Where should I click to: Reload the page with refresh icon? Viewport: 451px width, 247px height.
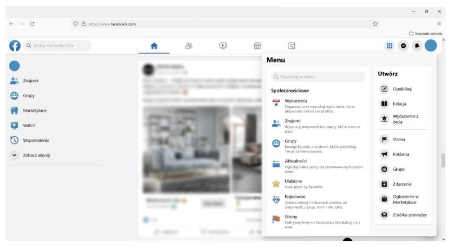pos(32,24)
